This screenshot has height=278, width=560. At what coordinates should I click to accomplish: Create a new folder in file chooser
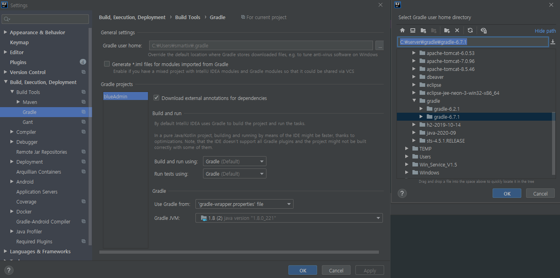[x=447, y=30]
